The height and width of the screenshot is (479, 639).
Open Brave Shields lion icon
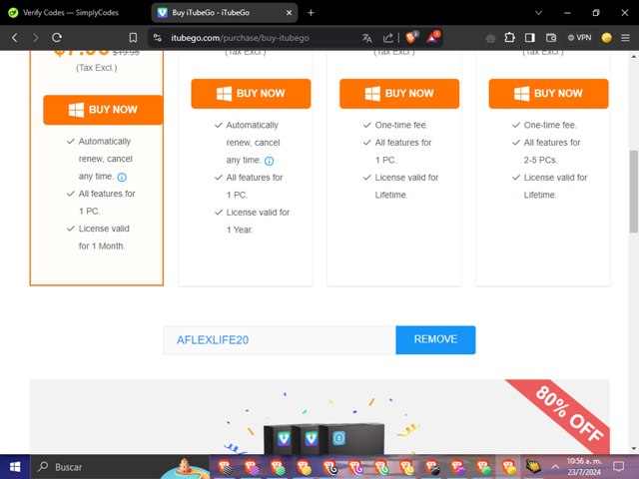[411, 38]
